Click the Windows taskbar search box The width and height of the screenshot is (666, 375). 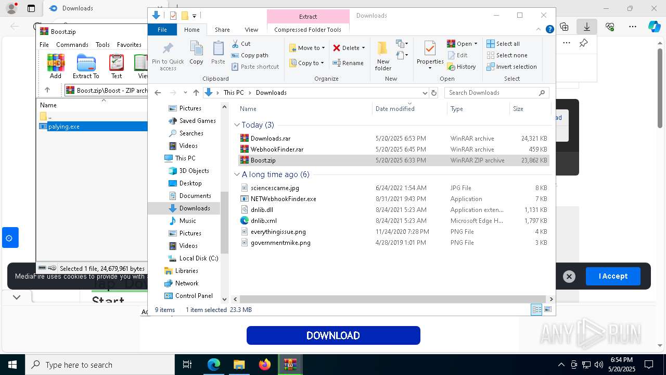(100, 365)
